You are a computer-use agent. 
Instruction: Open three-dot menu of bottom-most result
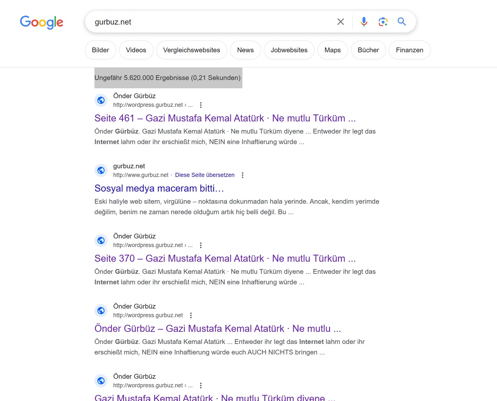point(201,385)
